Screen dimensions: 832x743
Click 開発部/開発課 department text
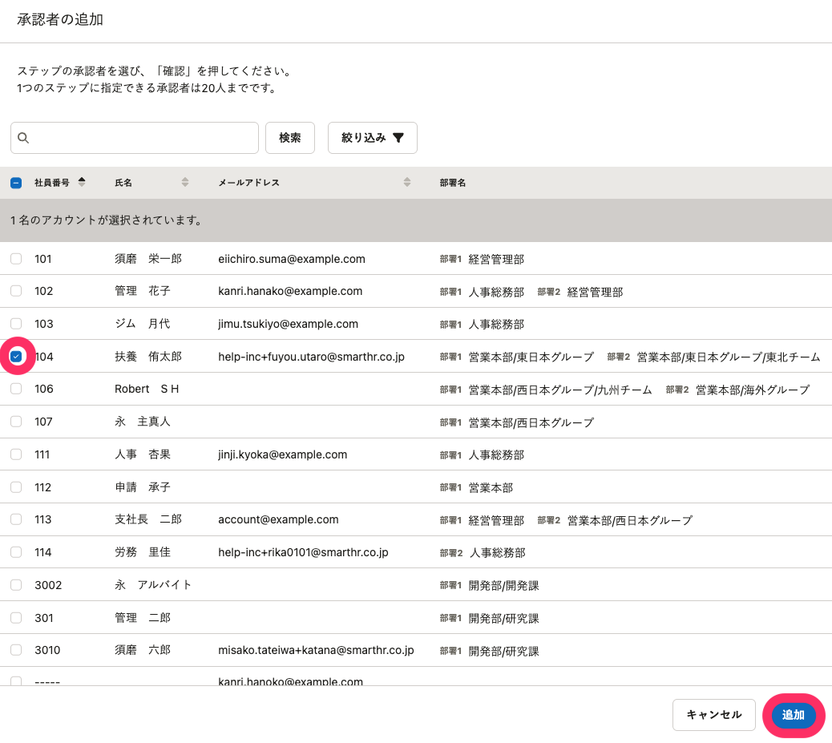tap(504, 585)
